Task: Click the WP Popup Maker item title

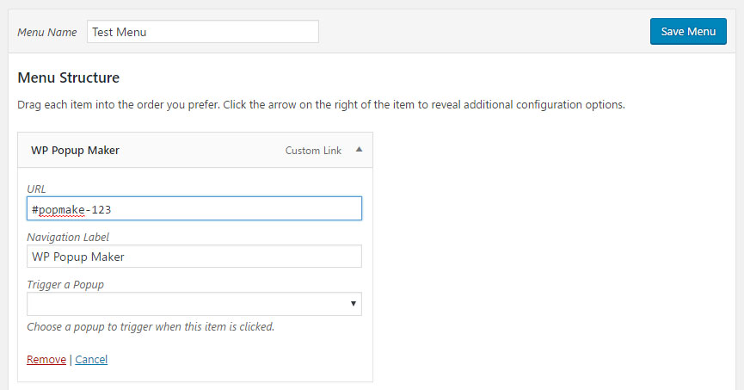Action: click(75, 151)
